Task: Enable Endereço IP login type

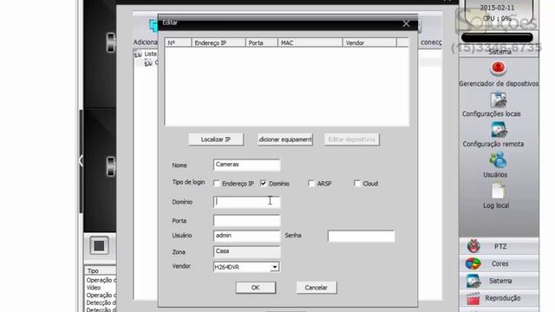Action: click(x=217, y=183)
